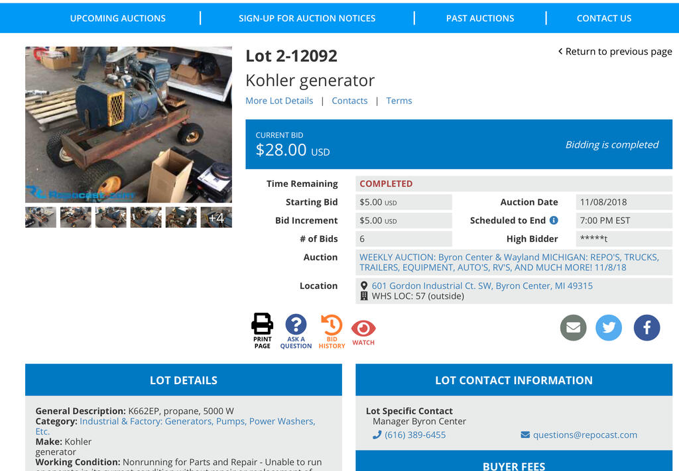Open Sign-Up for Auction Notices
The image size is (679, 471).
coord(307,18)
